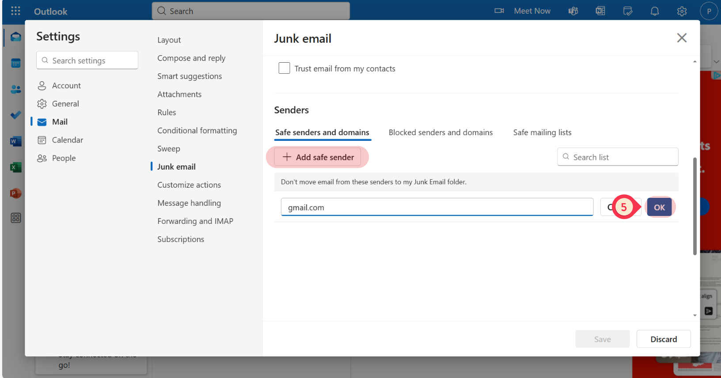
Task: Click scroll-up arrow in Junk email panel
Action: coord(694,61)
